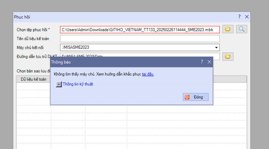Click the Đóng button
Image resolution: width=269 pixels, height=149 pixels.
tap(196, 97)
